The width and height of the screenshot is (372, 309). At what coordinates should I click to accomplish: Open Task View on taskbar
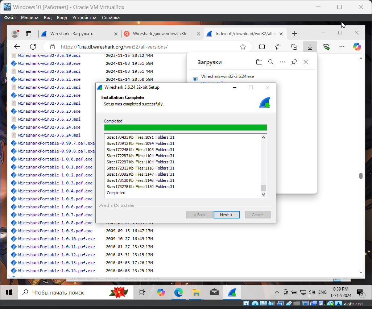pyautogui.click(x=142, y=292)
